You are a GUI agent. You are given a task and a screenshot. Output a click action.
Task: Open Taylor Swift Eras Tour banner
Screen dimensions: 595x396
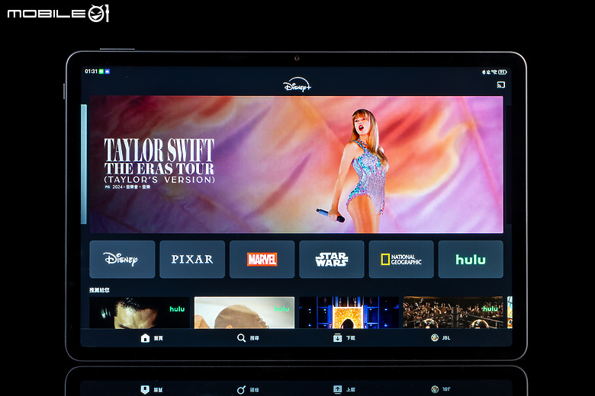point(297,164)
